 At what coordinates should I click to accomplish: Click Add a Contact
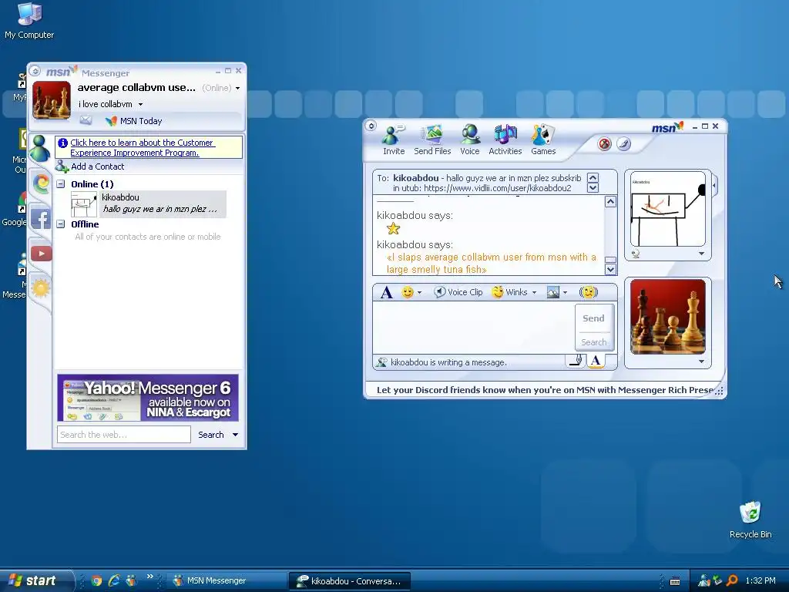(x=90, y=166)
